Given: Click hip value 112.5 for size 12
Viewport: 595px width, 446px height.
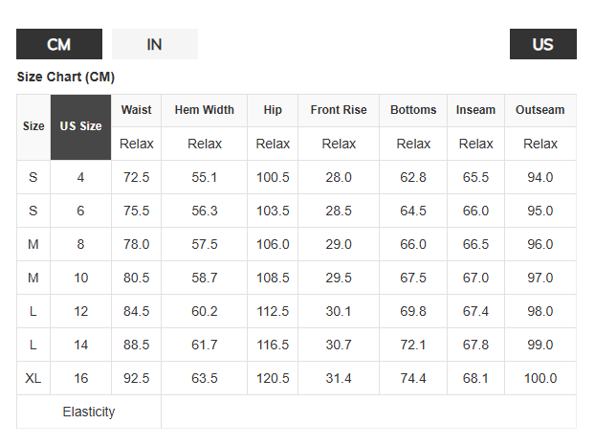Looking at the screenshot, I should coord(273,312).
